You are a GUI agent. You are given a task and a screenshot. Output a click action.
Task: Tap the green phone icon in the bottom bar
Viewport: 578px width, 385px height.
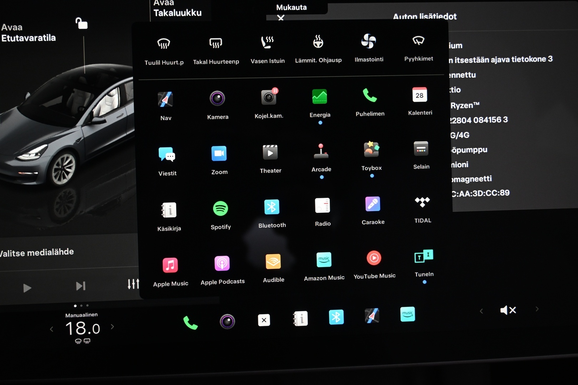point(191,323)
